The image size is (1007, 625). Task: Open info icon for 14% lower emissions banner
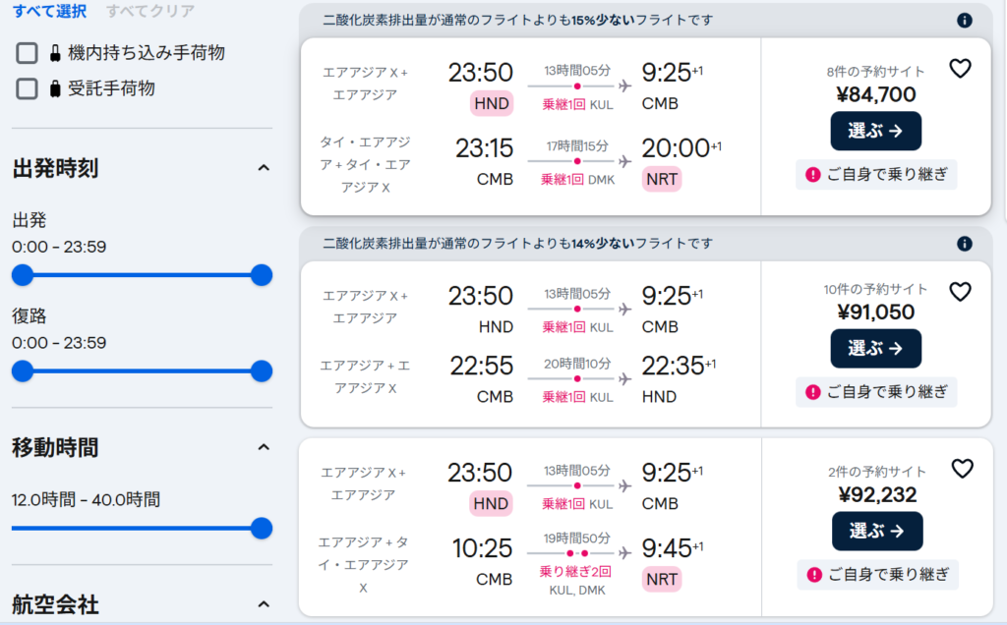(x=965, y=244)
